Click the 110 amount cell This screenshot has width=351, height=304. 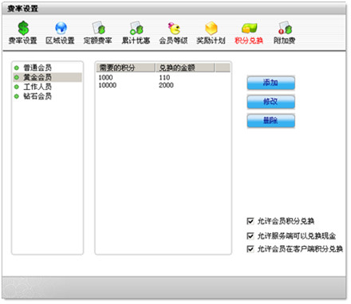point(164,77)
